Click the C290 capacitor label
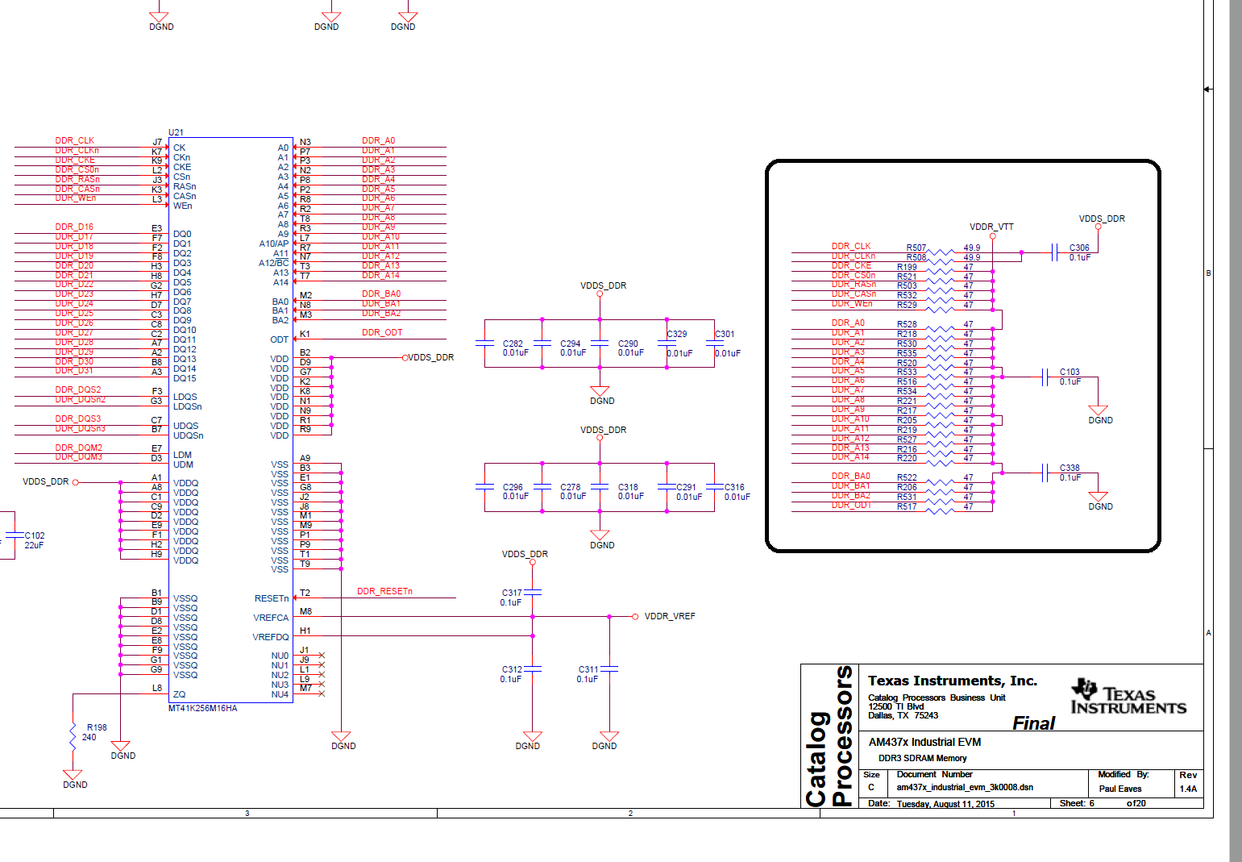This screenshot has height=862, width=1242. pos(628,344)
